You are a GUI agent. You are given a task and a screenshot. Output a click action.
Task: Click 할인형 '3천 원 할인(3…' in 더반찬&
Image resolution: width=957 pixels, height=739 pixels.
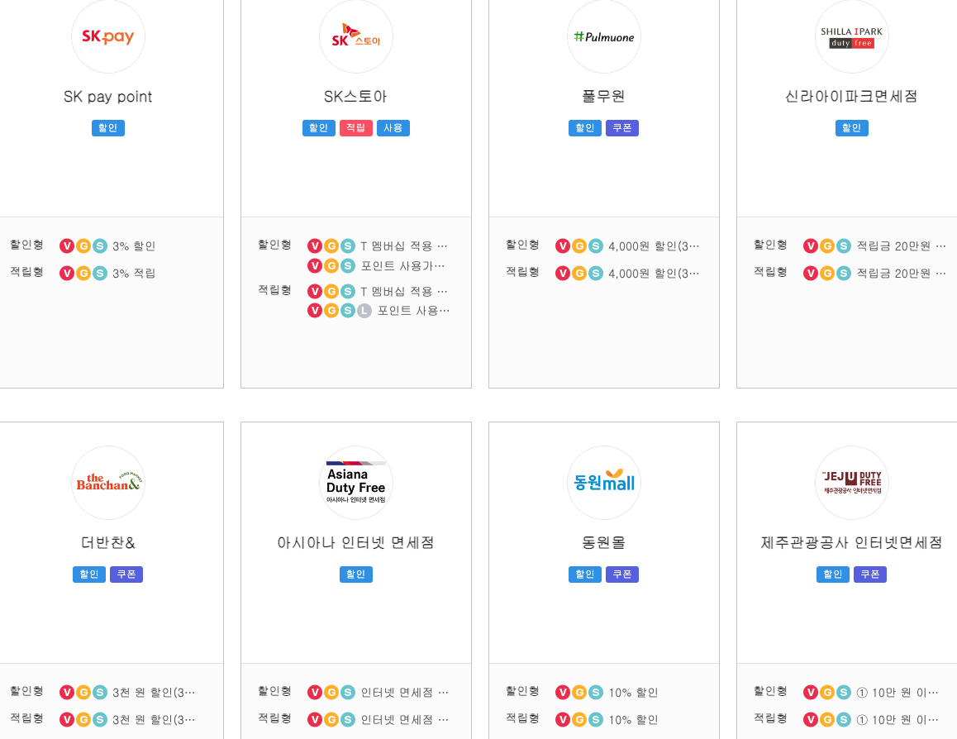(154, 693)
